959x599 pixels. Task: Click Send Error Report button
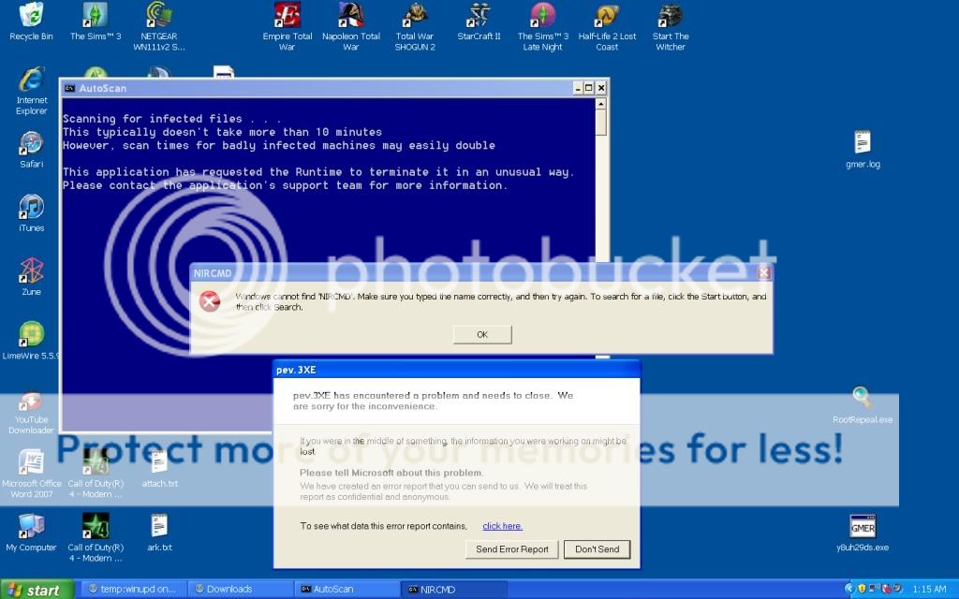[x=511, y=549]
